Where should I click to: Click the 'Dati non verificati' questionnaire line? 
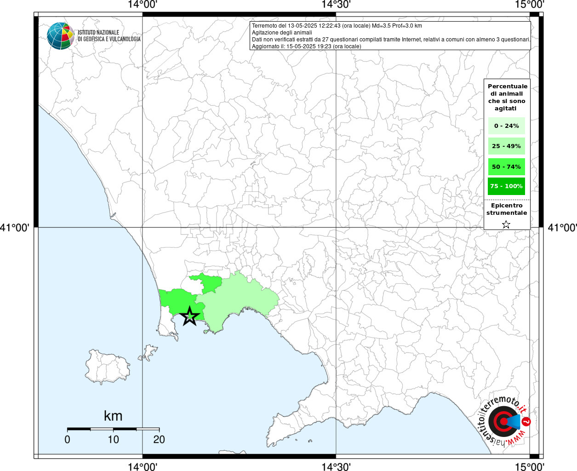pos(391,40)
